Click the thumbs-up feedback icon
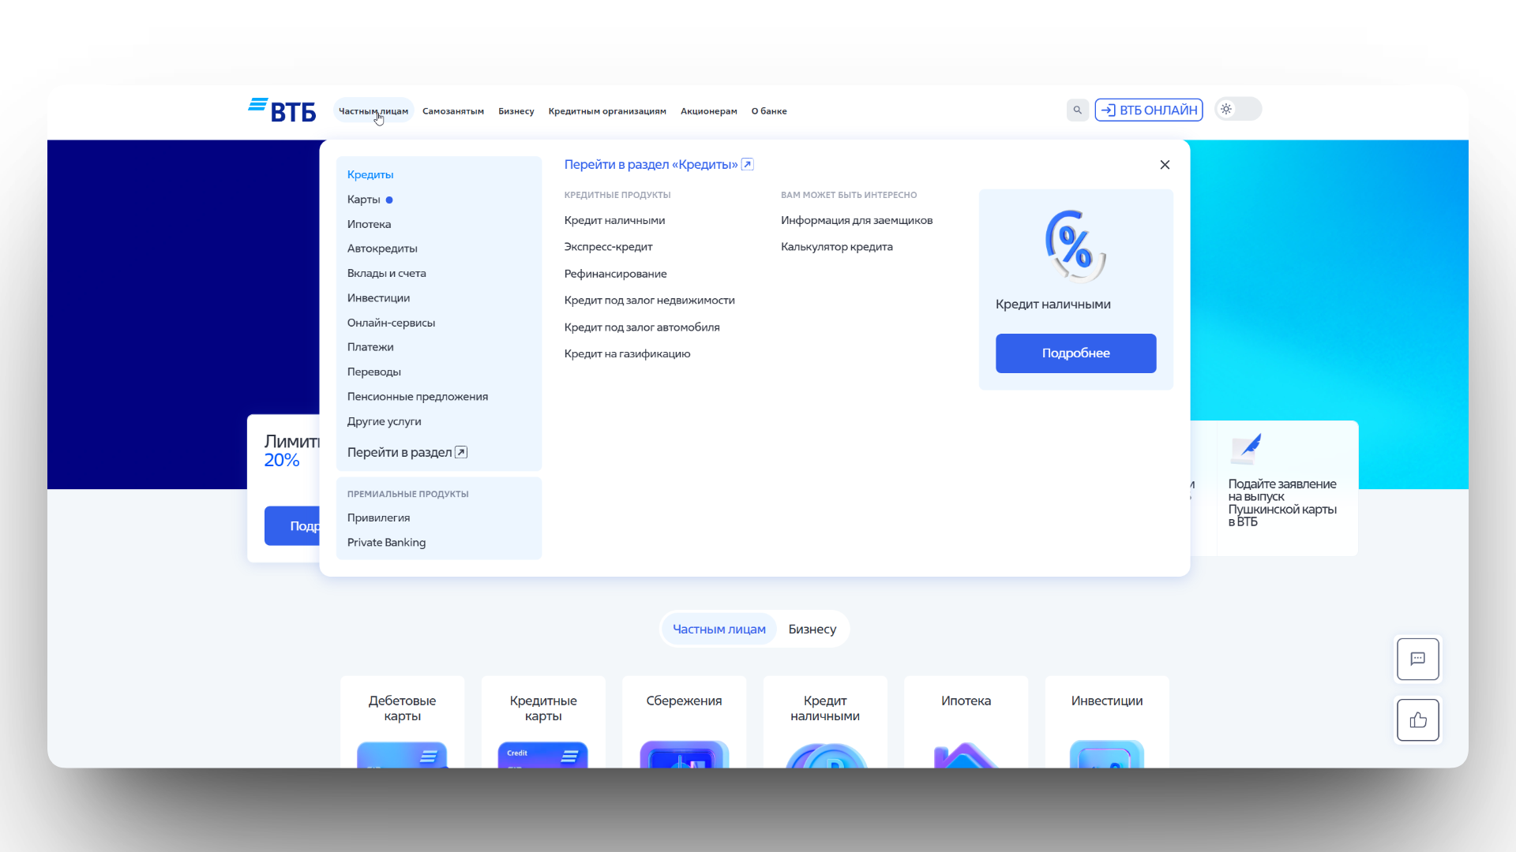 tap(1418, 720)
